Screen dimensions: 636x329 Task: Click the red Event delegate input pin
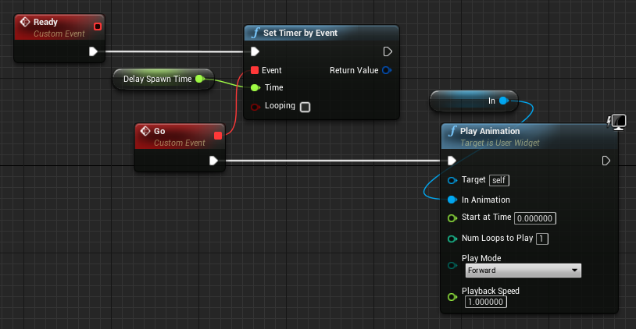255,70
